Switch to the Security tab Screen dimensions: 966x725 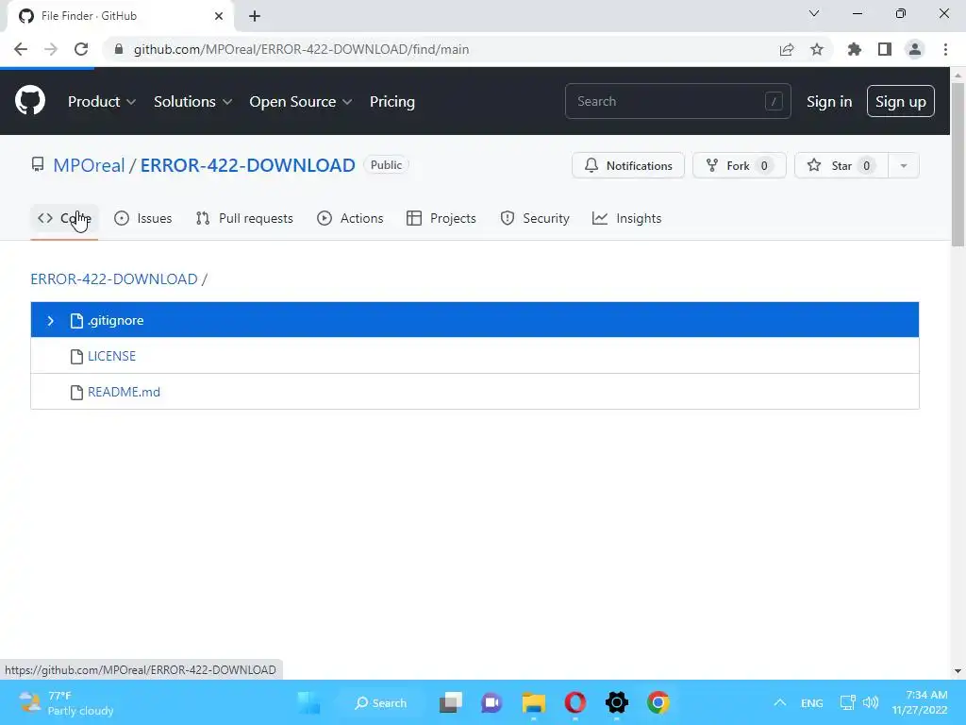click(535, 218)
